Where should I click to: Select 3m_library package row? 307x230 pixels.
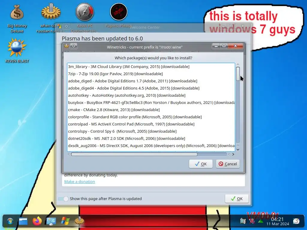(x=151, y=66)
